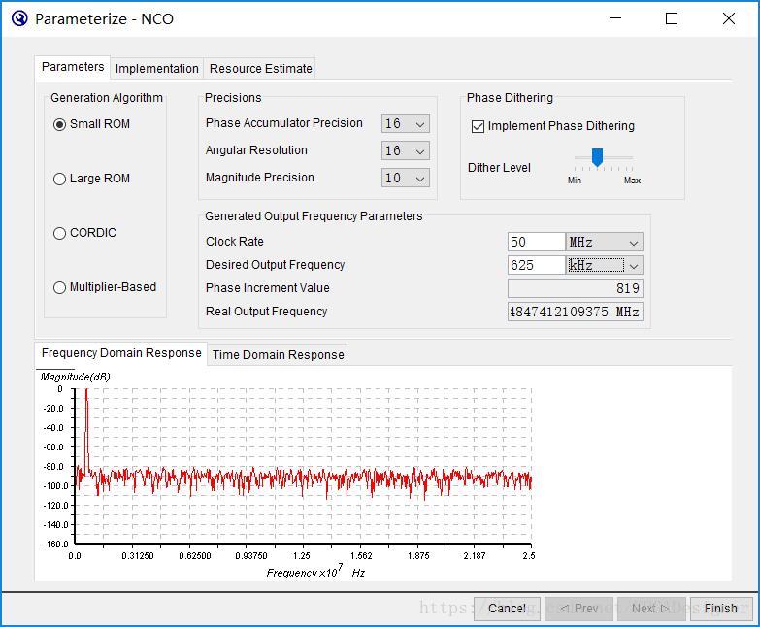Open the Magnitude Precision dropdown

[x=405, y=178]
